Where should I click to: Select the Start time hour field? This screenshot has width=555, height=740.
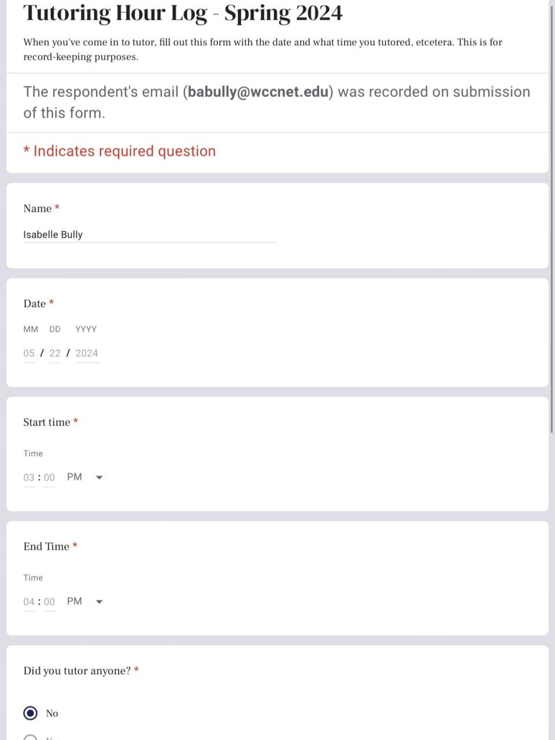tap(29, 478)
